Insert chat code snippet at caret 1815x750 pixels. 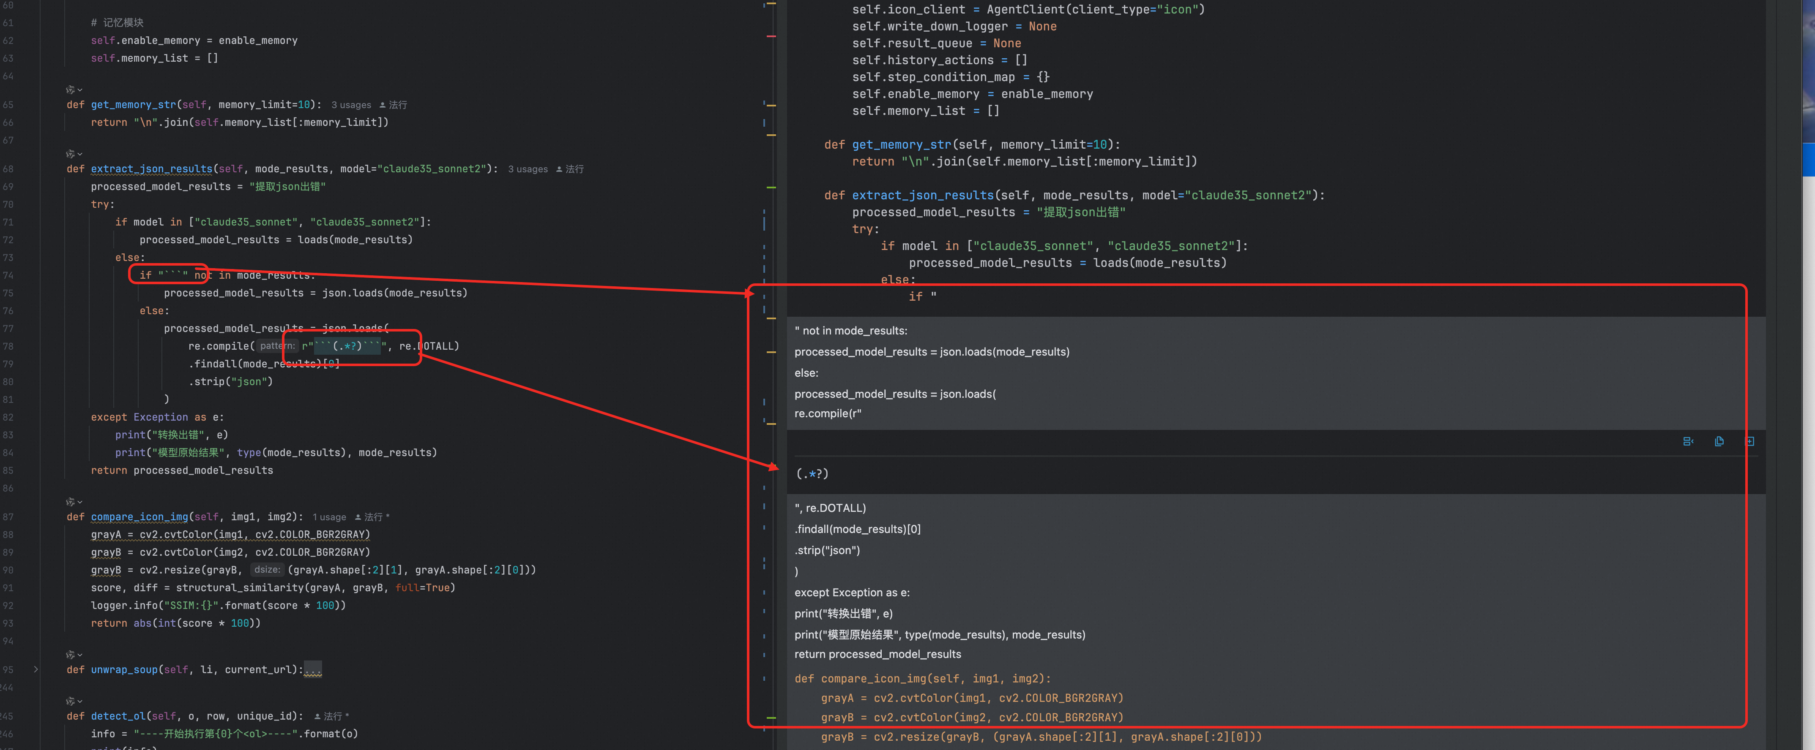click(1688, 442)
